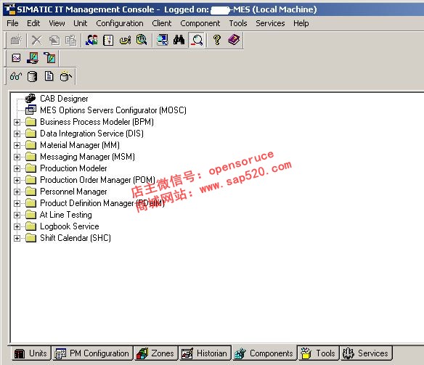The height and width of the screenshot is (365, 424).
Task: Open the Unit menu
Action: (x=81, y=23)
